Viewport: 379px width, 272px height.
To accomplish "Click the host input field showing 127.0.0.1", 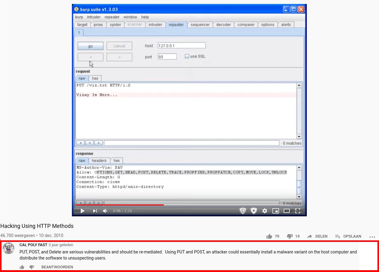I will (x=182, y=45).
